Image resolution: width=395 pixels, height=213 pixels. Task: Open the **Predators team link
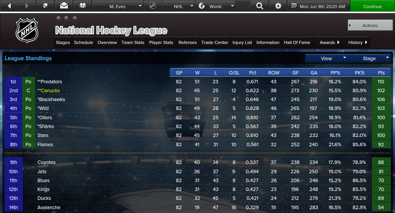(x=50, y=82)
